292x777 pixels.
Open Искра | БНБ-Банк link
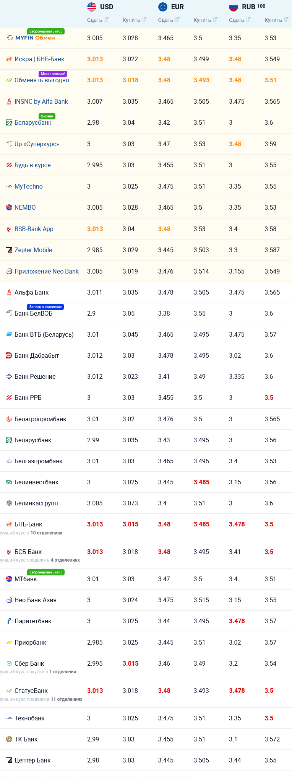coord(39,59)
